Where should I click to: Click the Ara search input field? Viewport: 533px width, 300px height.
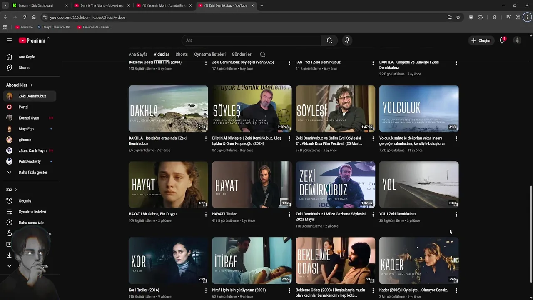point(251,40)
